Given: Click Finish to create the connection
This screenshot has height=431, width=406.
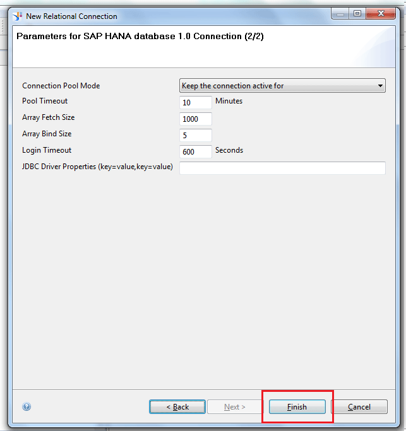Looking at the screenshot, I should point(297,407).
